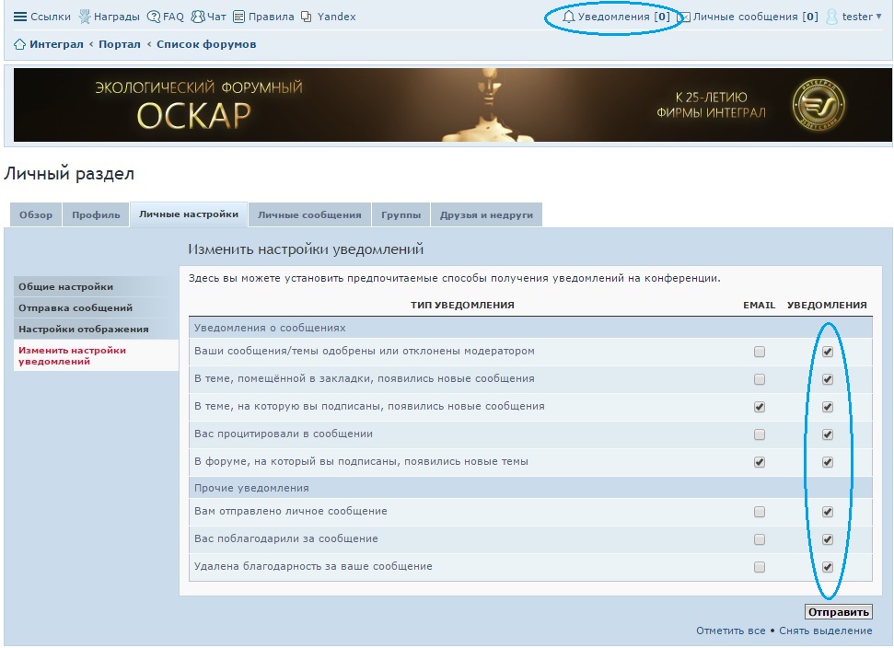The width and height of the screenshot is (894, 648).
Task: Open the FAQ question mark icon
Action: coord(154,17)
